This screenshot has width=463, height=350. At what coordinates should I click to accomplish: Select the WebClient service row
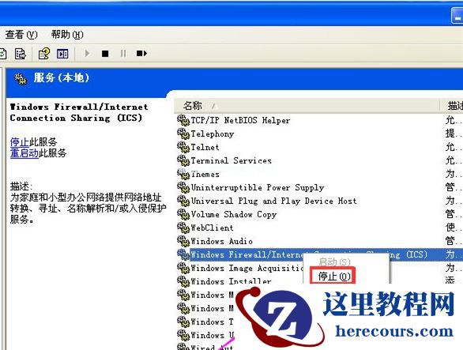point(212,228)
